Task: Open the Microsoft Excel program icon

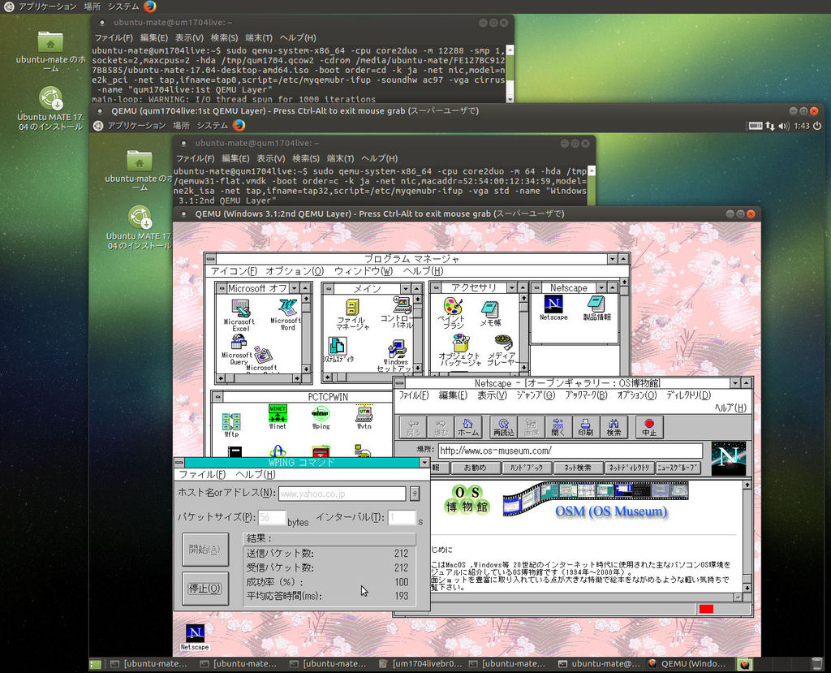Action: coord(239,315)
